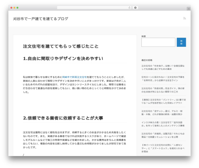Focus the 検索 search text field

pos(158,42)
